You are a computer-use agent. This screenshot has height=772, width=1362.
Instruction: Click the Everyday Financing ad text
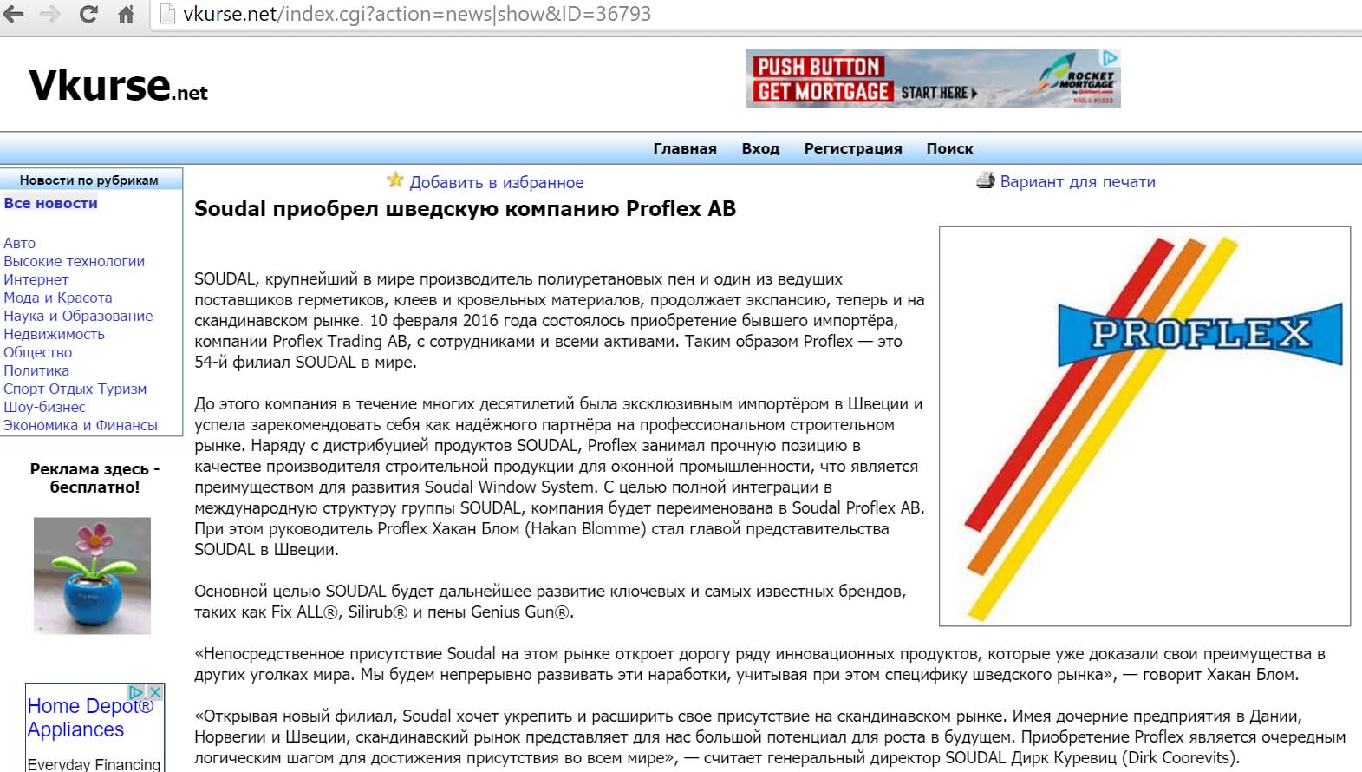[94, 764]
